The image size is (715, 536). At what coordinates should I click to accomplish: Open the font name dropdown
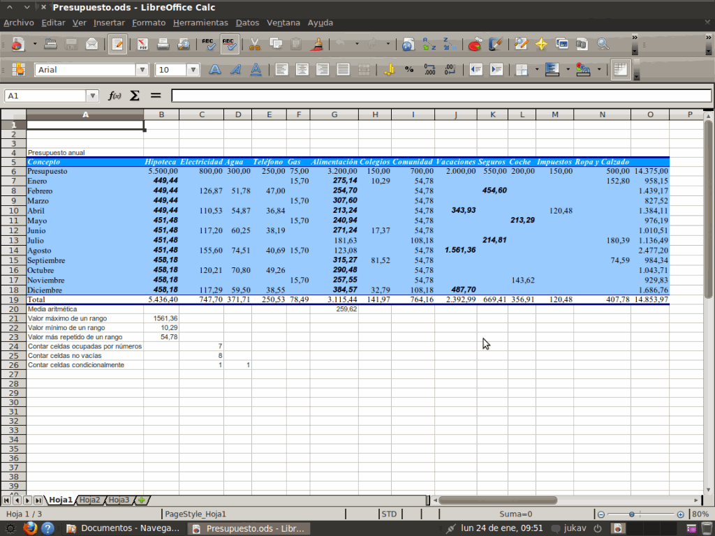142,70
